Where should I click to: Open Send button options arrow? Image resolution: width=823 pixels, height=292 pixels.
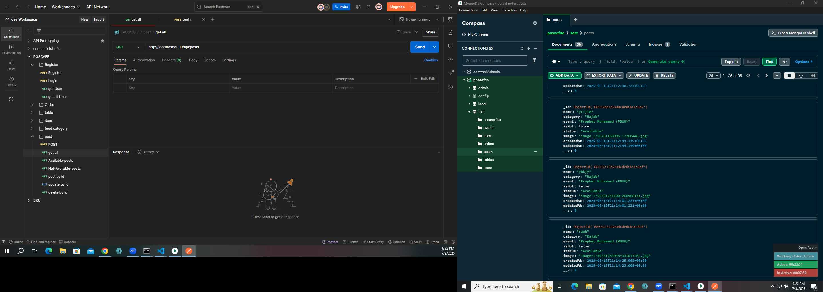click(x=434, y=47)
